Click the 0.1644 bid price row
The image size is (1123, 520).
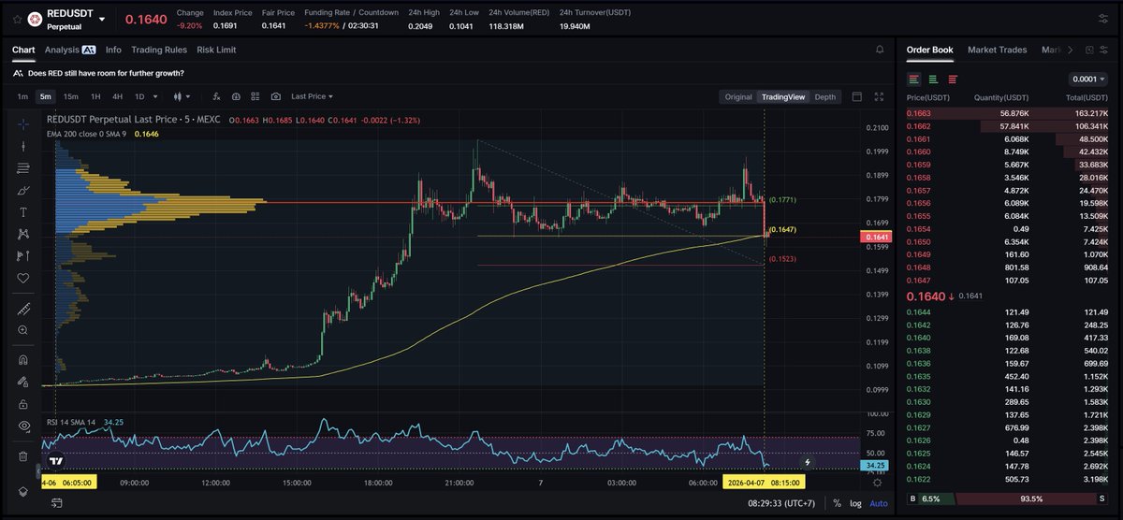1008,311
